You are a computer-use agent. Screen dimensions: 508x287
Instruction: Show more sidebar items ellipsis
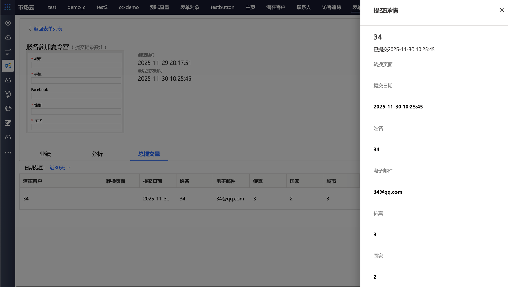tap(8, 153)
